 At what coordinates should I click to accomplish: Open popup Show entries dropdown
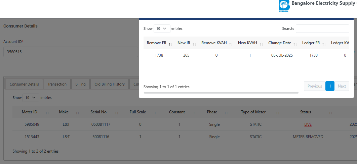point(162,29)
